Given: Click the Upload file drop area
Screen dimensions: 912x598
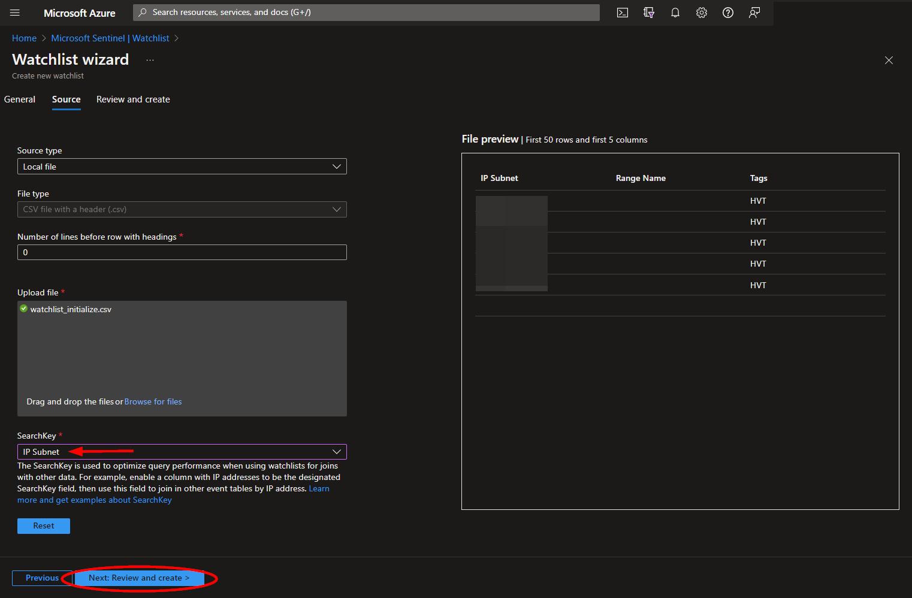Looking at the screenshot, I should pyautogui.click(x=182, y=358).
